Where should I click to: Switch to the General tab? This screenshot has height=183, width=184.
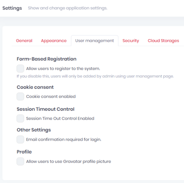coord(24,41)
